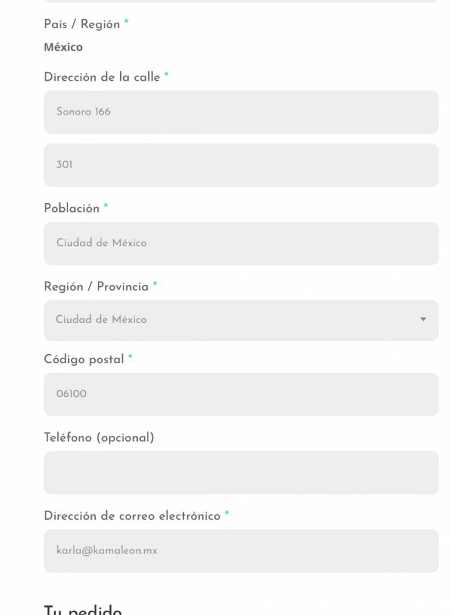Image resolution: width=451 pixels, height=615 pixels.
Task: Click the México country value text
Action: pyautogui.click(x=63, y=47)
